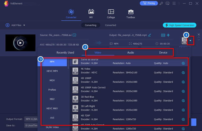Switch to the Device format tab

[163, 53]
